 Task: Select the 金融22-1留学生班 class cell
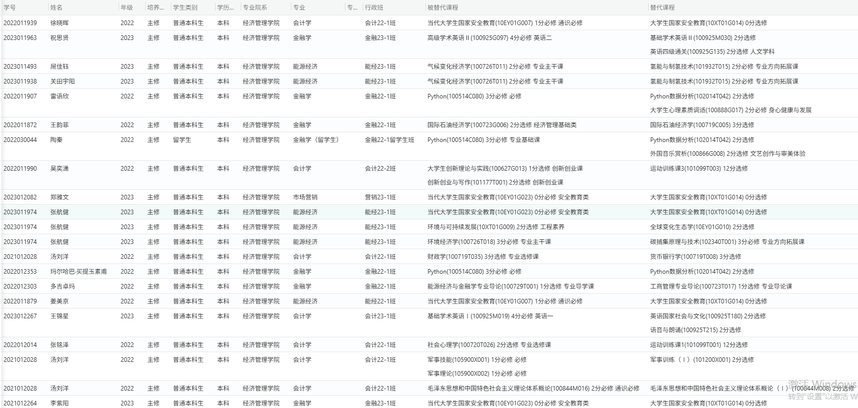(389, 140)
